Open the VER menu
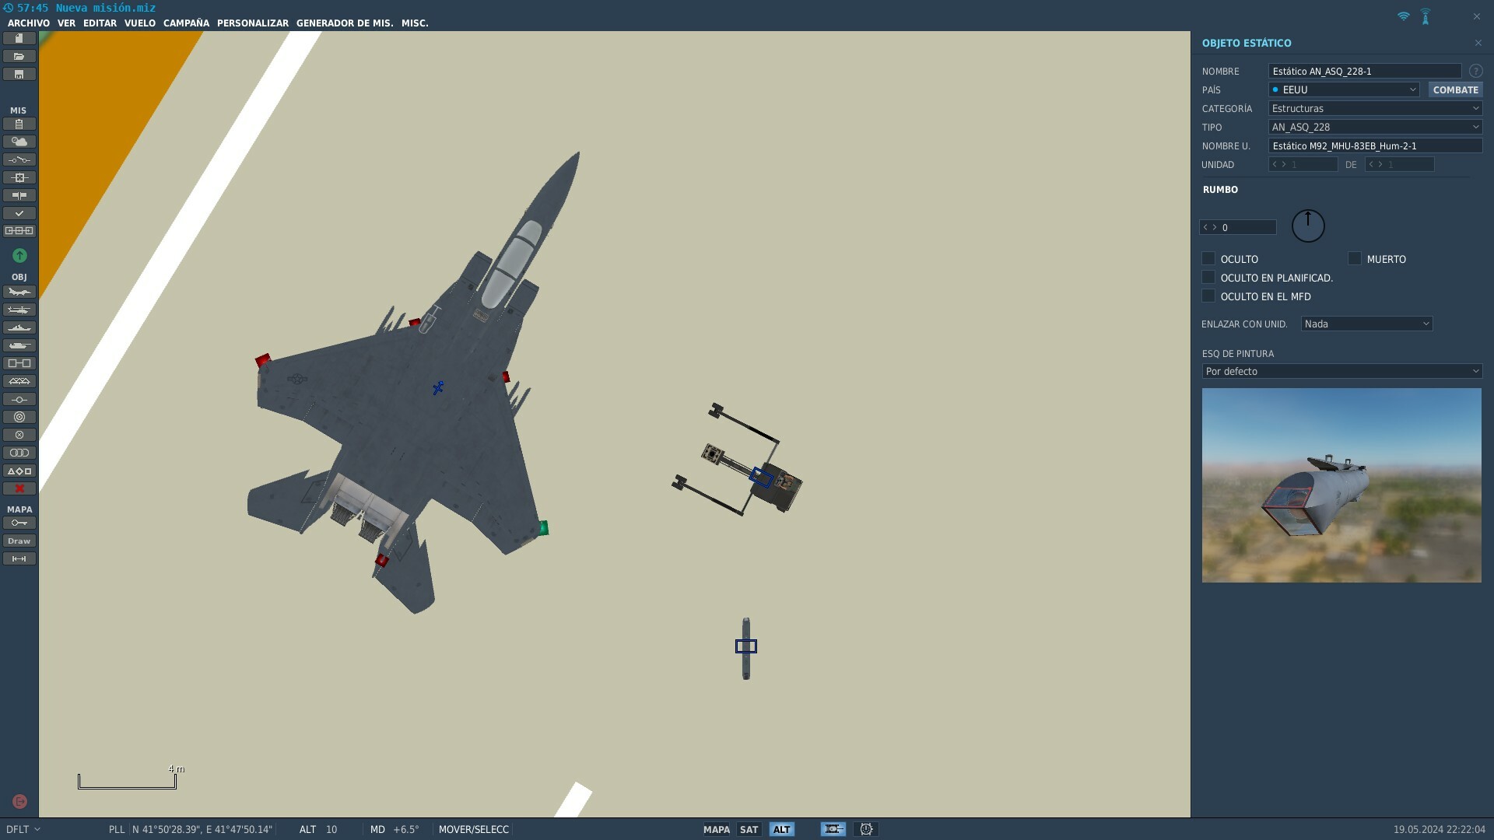Viewport: 1494px width, 840px height. point(66,23)
